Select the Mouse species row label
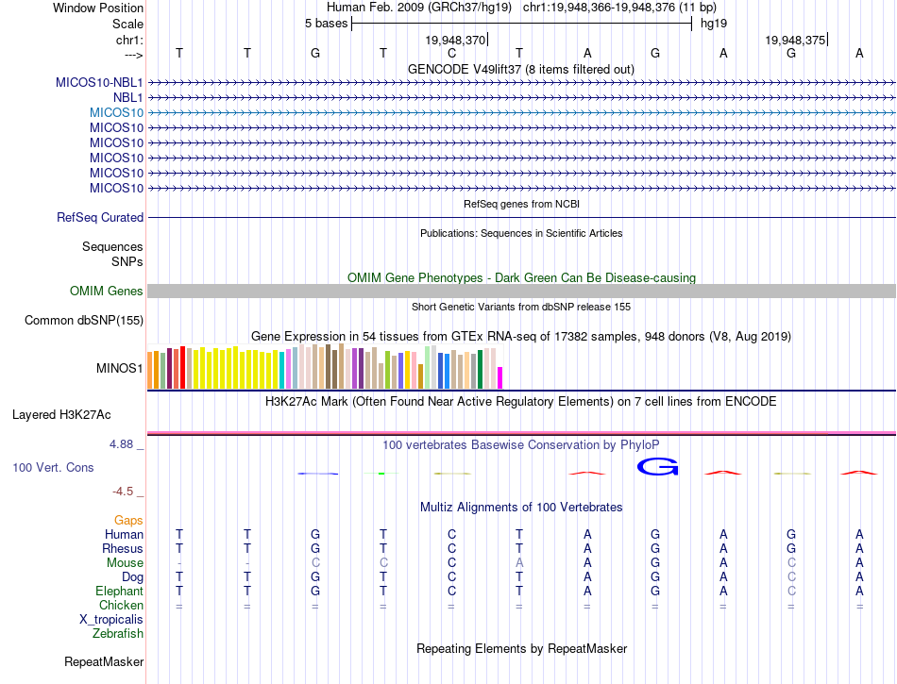 125,563
